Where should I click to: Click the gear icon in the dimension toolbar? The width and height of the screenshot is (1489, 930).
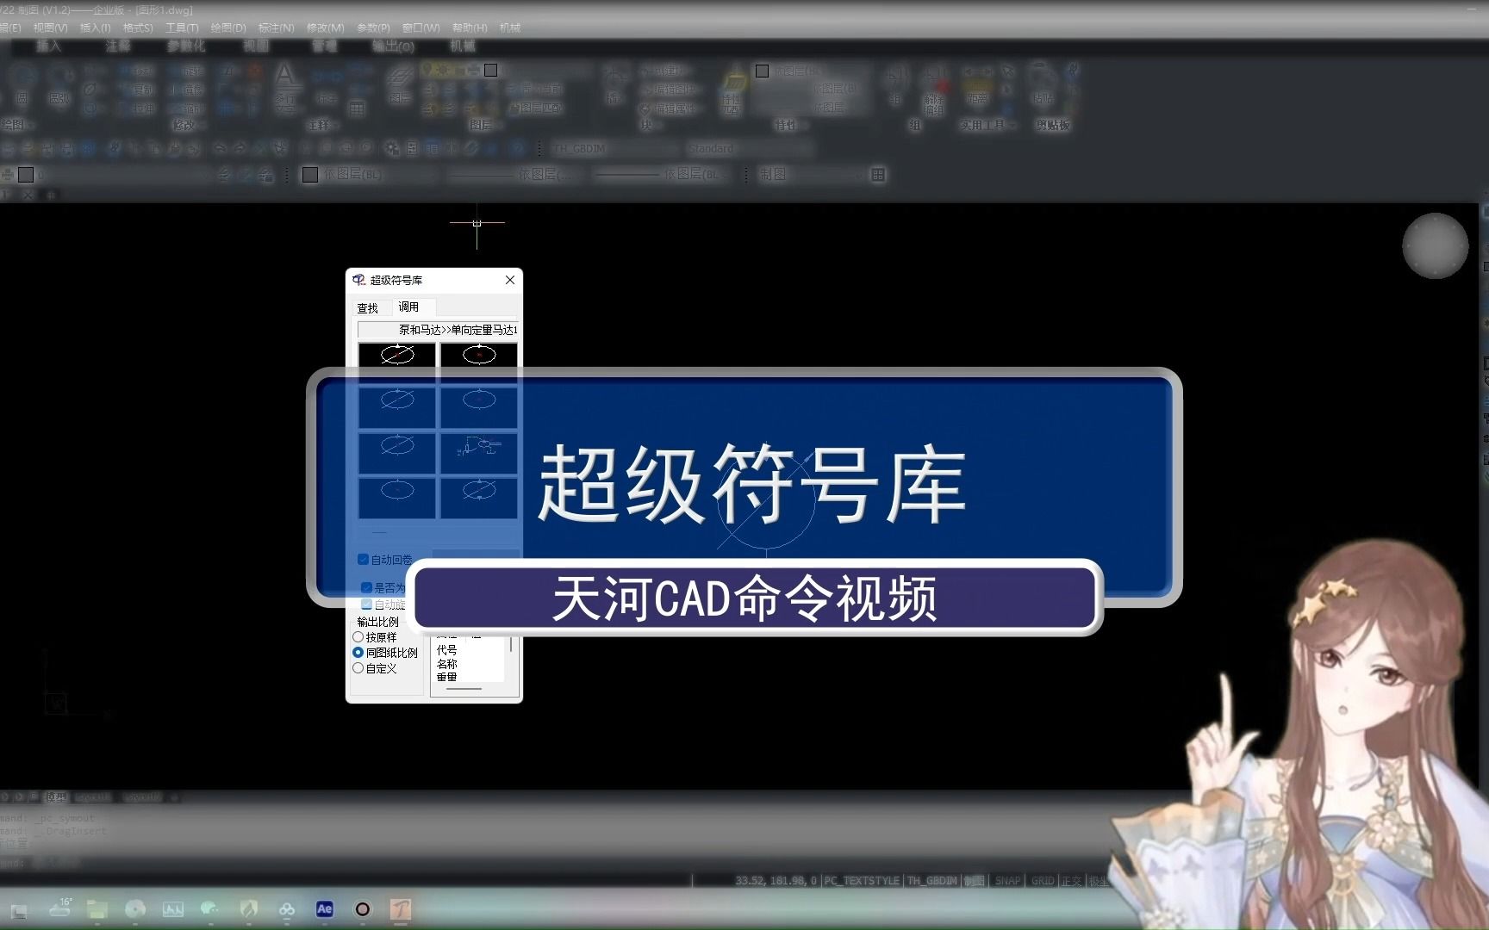tap(392, 149)
